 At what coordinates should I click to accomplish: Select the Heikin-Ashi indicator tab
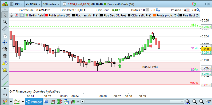click(x=35, y=15)
